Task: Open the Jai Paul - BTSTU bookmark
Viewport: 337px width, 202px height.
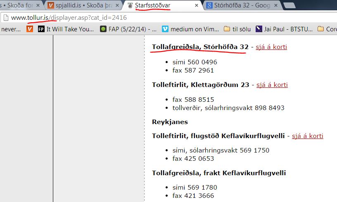Action: click(283, 29)
